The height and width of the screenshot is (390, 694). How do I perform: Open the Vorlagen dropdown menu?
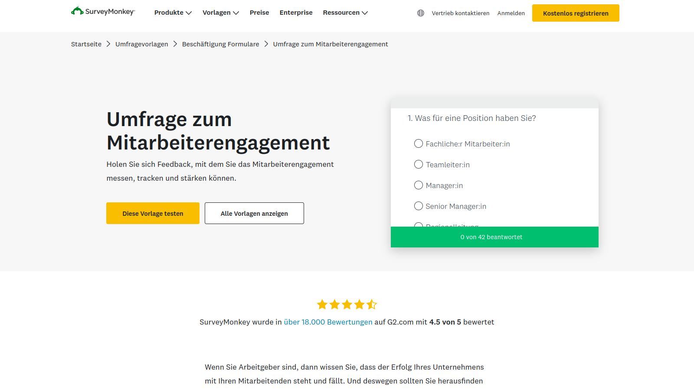[220, 13]
